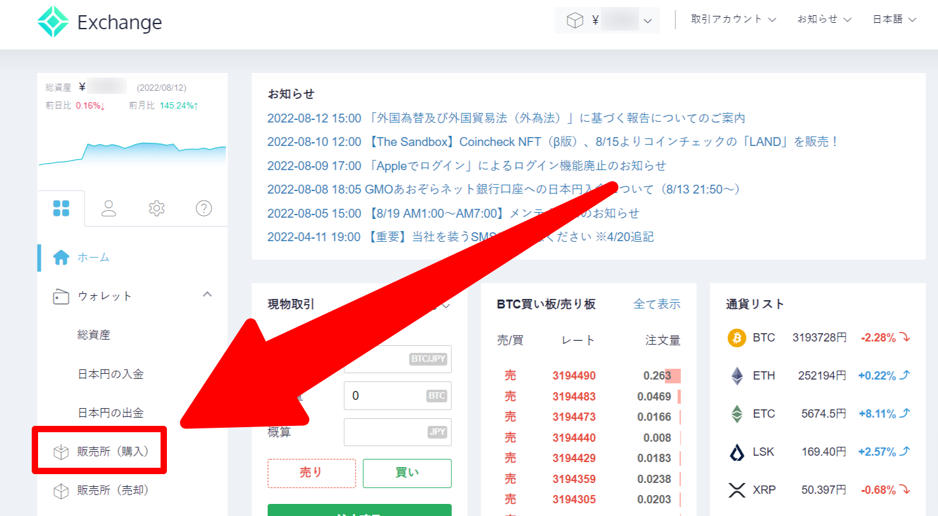
Task: Open the settings gear icon tab
Action: click(x=157, y=208)
